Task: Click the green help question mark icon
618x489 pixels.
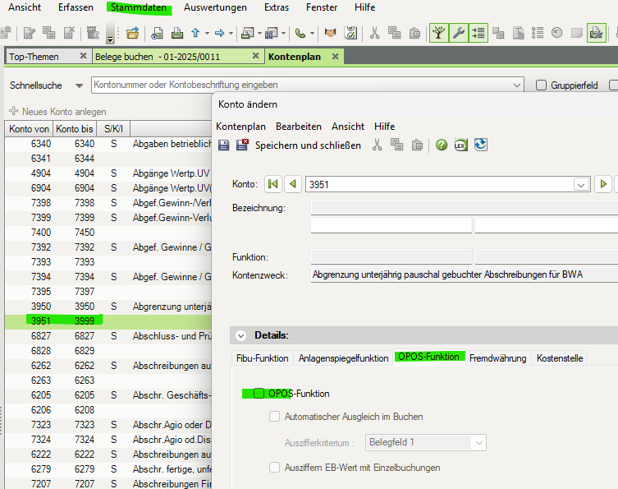Action: click(x=442, y=145)
